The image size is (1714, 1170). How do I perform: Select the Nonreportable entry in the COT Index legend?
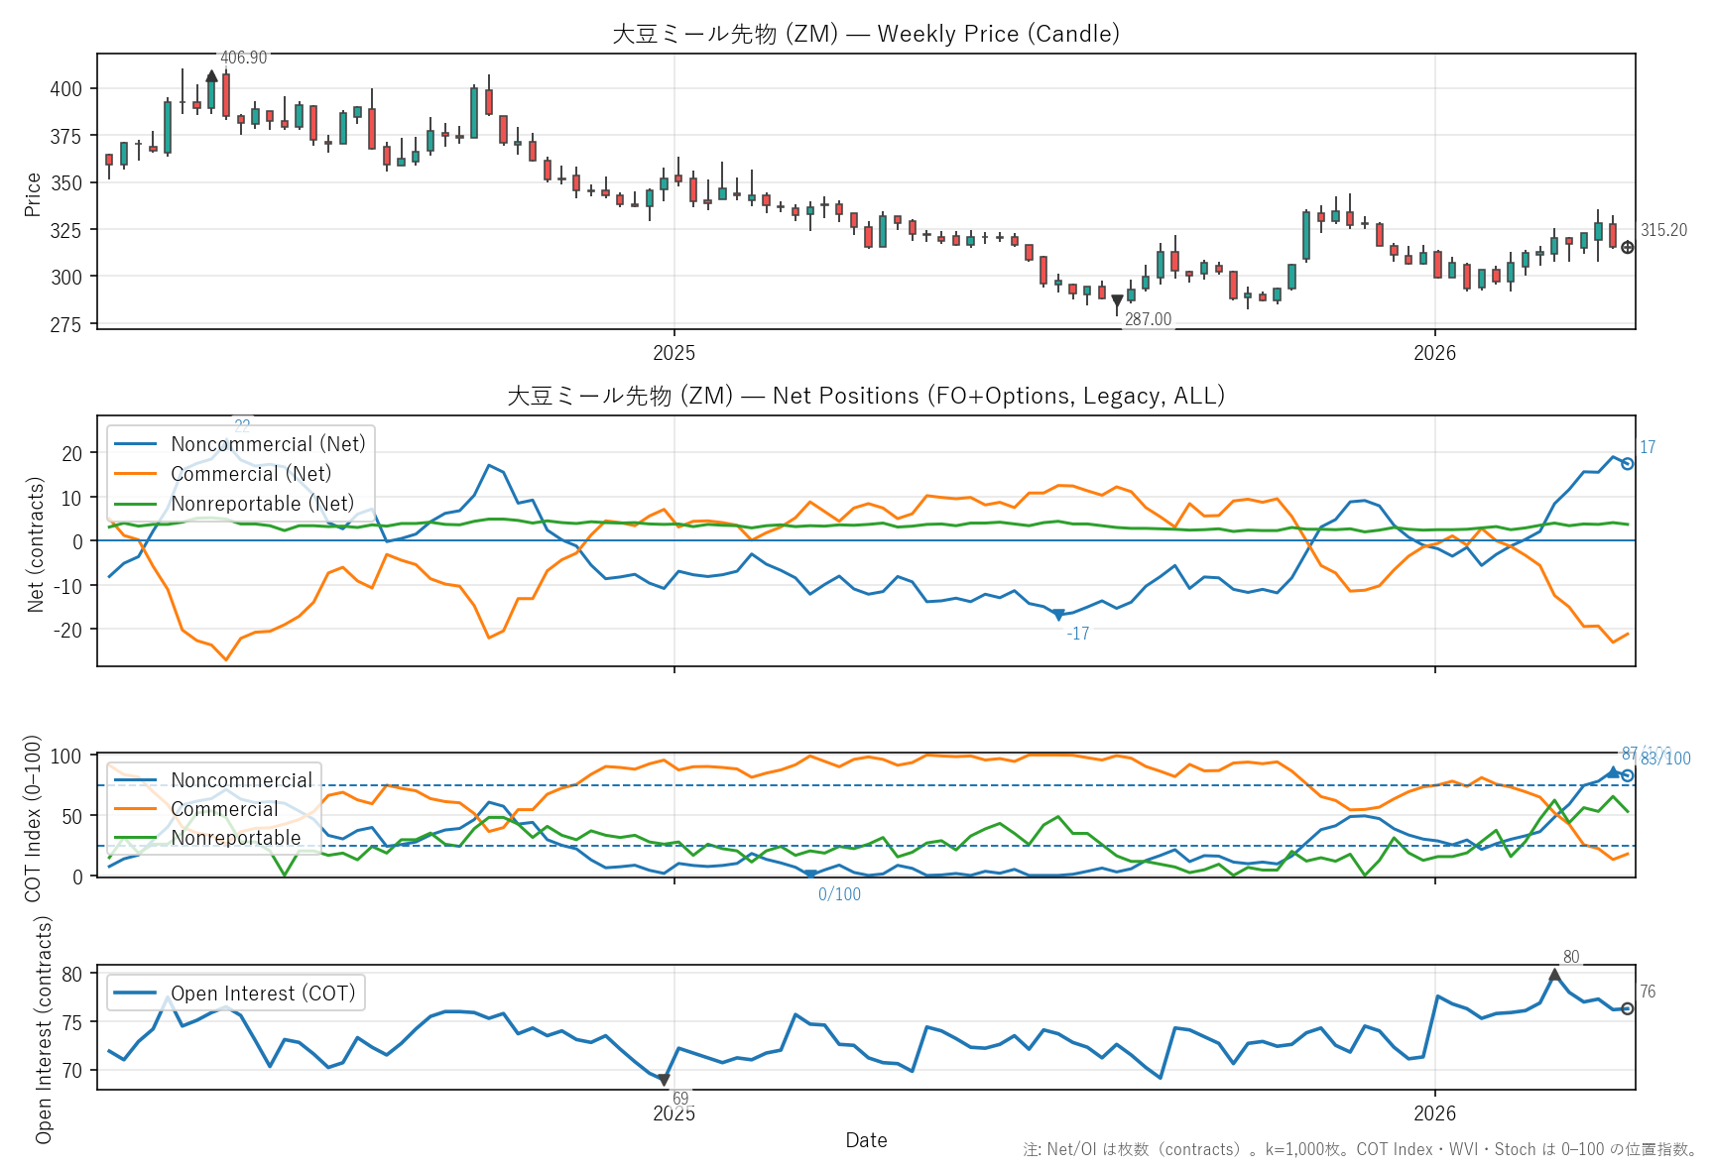click(x=235, y=838)
